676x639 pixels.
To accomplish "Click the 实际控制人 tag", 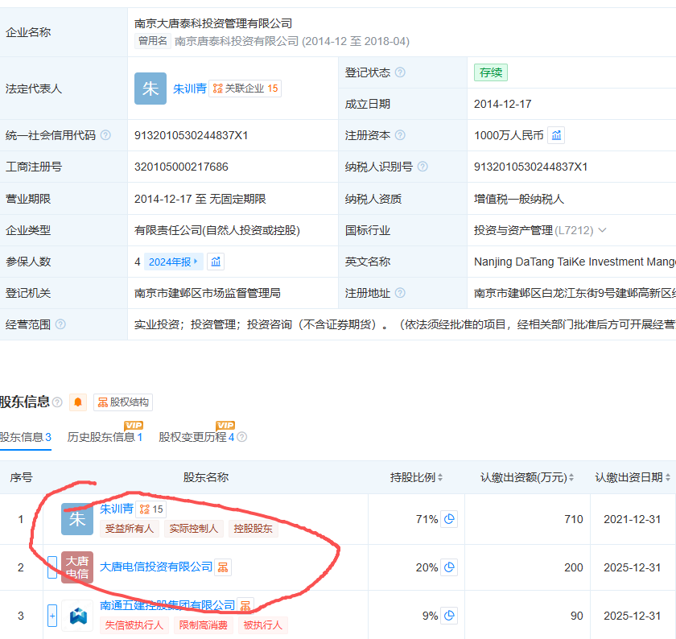I will coord(194,529).
